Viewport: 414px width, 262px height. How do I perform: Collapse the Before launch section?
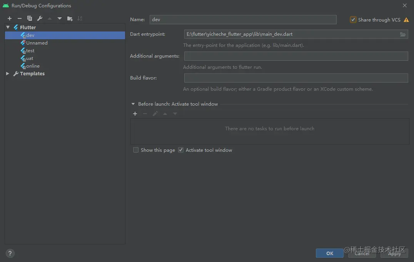[x=133, y=104]
